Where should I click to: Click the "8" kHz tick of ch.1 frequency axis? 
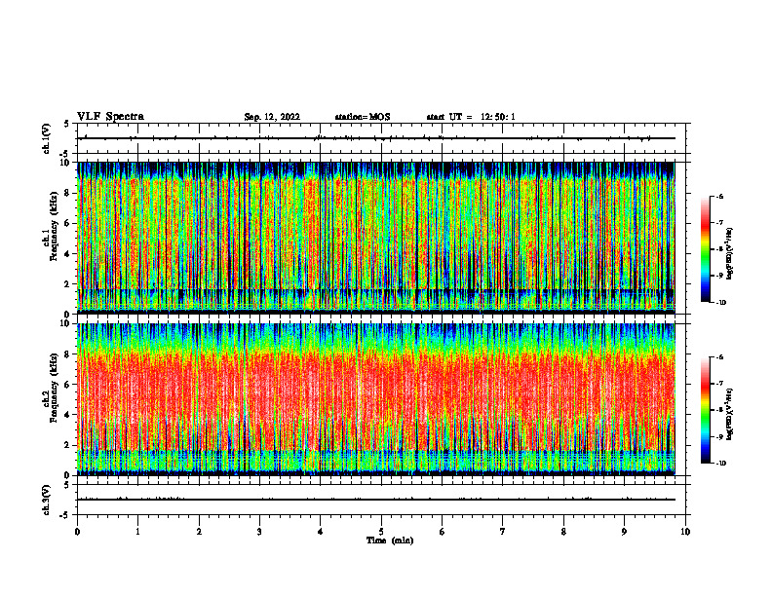click(68, 193)
